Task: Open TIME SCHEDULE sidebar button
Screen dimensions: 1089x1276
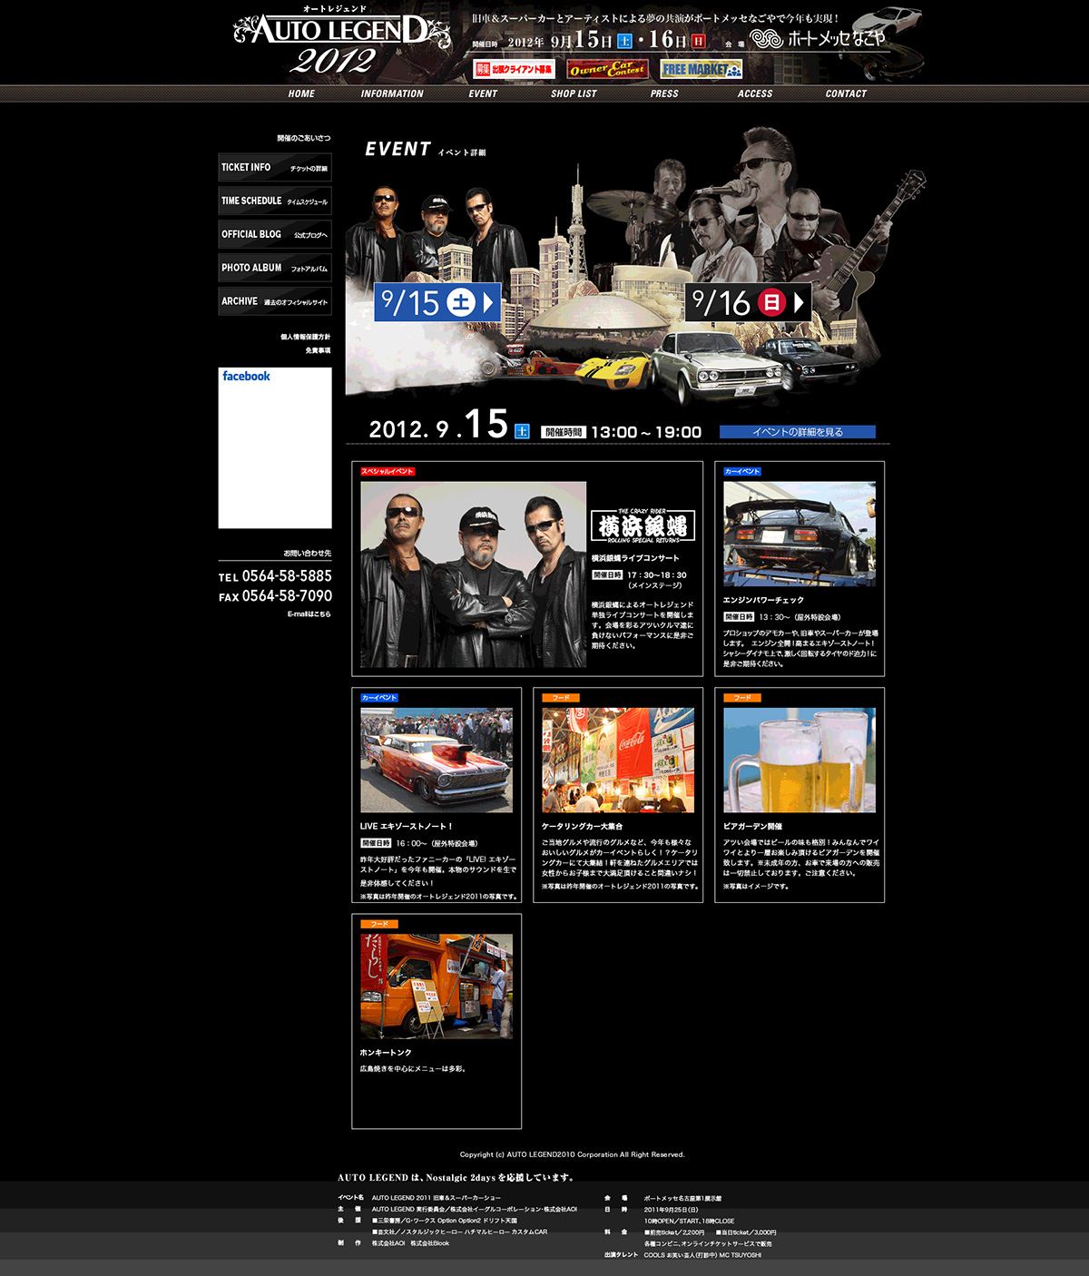Action: (x=275, y=201)
